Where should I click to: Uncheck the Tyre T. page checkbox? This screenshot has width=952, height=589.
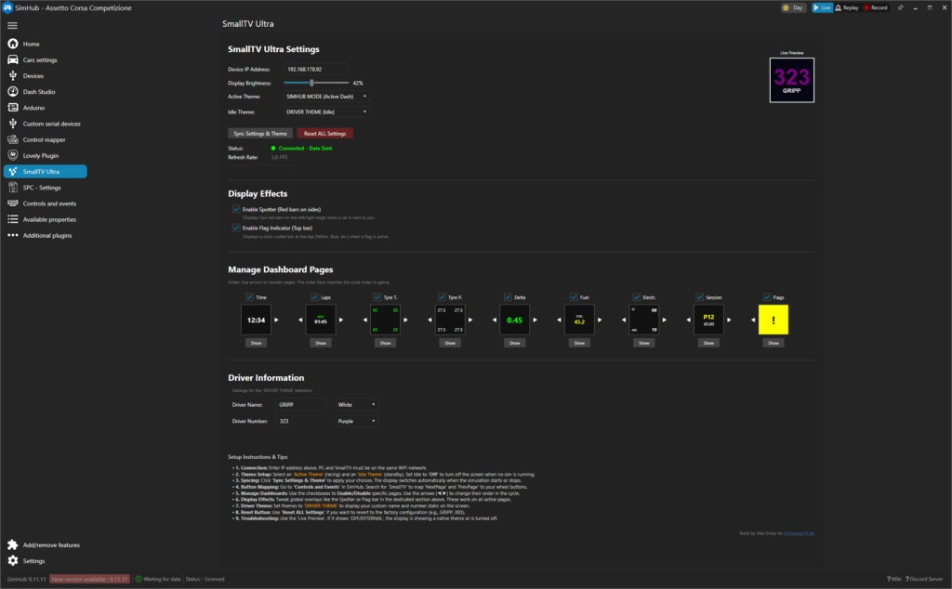point(377,297)
